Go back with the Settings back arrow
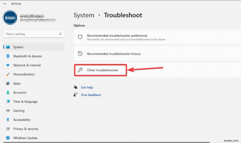 [5, 4]
